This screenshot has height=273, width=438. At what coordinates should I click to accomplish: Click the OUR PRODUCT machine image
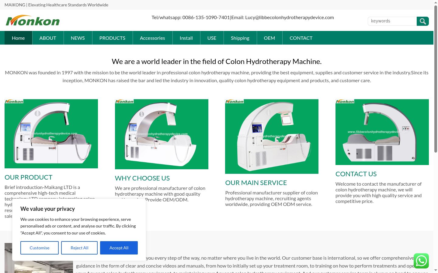coord(51,134)
